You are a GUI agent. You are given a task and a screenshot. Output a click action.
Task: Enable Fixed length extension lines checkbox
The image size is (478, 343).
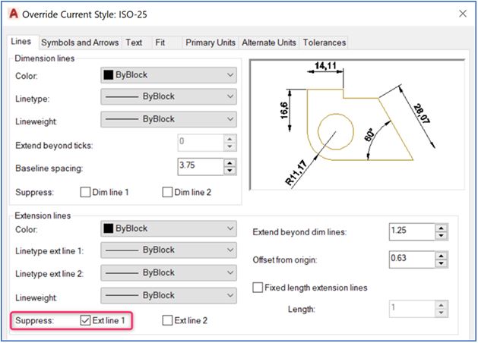click(x=258, y=288)
